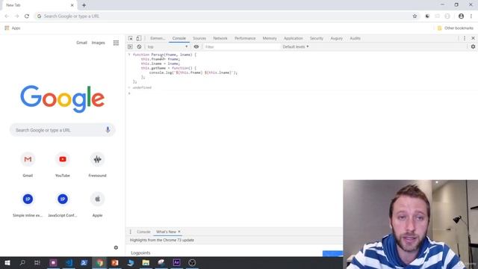Open the Default levels dropdown
The height and width of the screenshot is (269, 478).
[296, 46]
